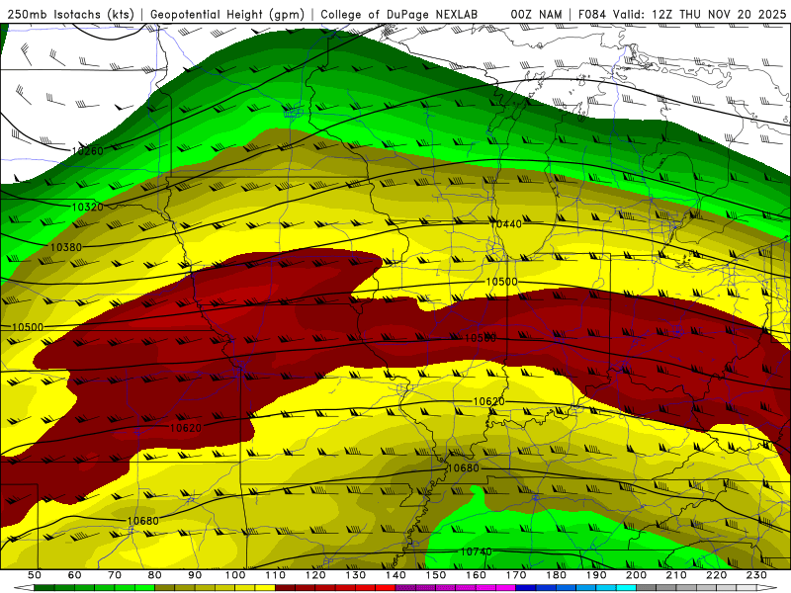Image resolution: width=791 pixels, height=593 pixels.
Task: Click the 230 kt color bar label
Action: [756, 575]
